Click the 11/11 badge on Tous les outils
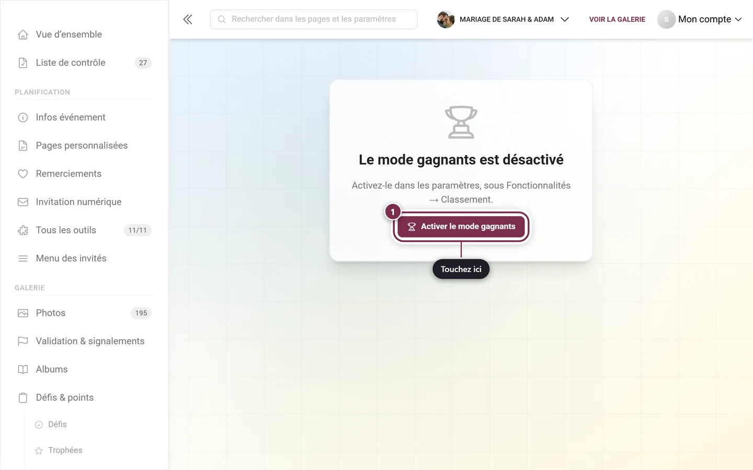The height and width of the screenshot is (470, 753). pyautogui.click(x=138, y=230)
